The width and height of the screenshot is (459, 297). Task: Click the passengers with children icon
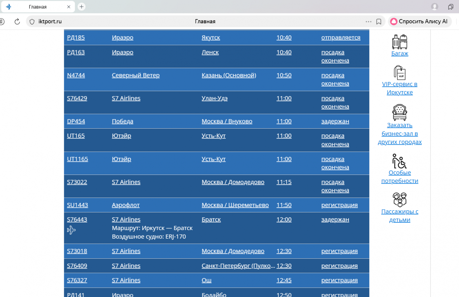(x=400, y=200)
